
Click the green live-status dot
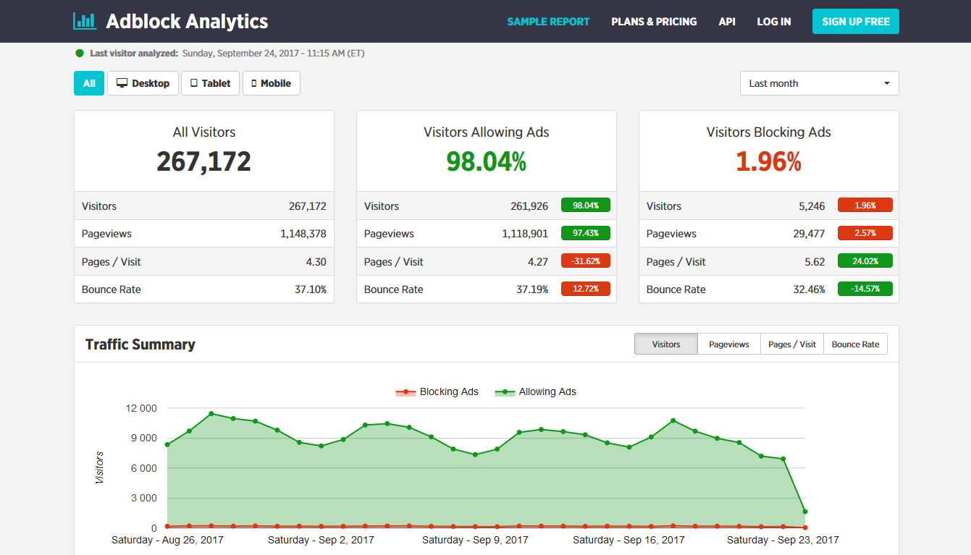(79, 53)
